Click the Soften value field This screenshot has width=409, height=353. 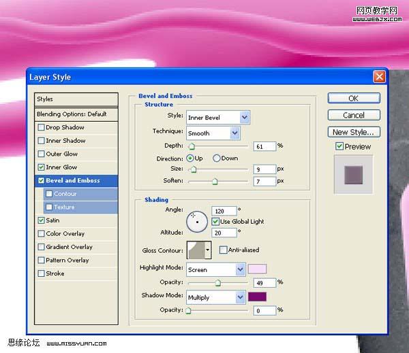click(264, 181)
